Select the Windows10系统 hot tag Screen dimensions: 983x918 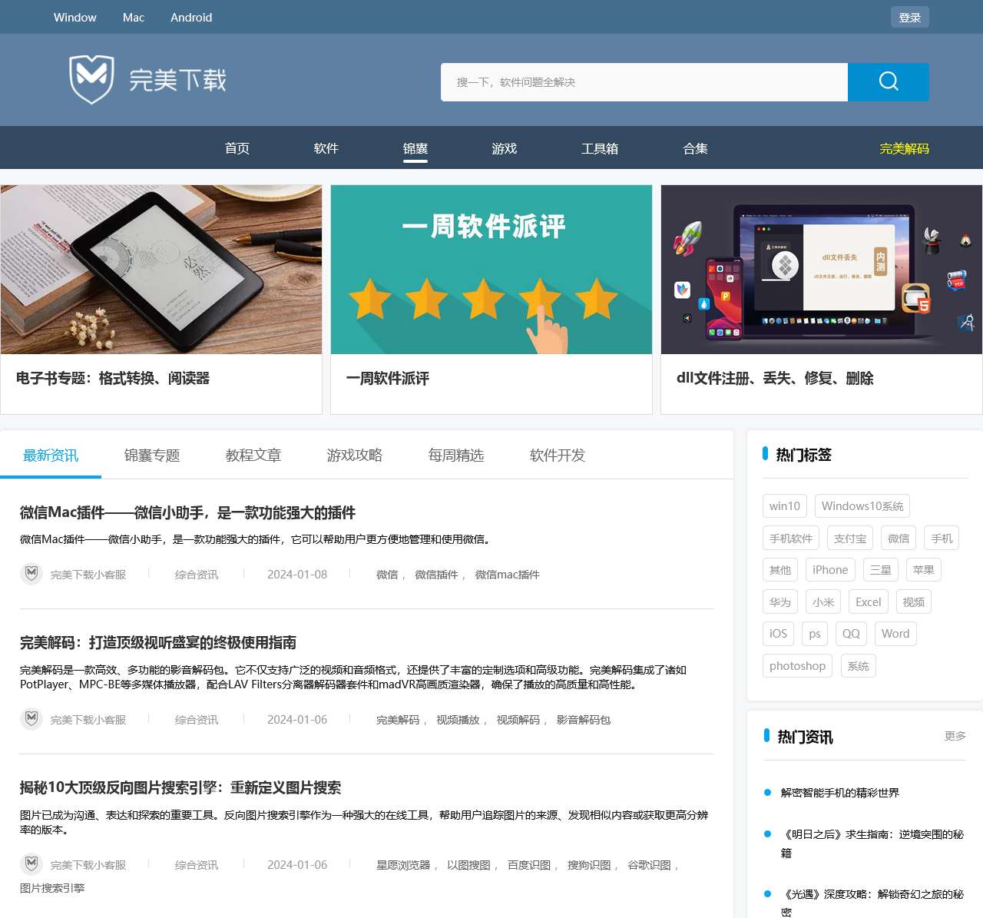point(862,506)
